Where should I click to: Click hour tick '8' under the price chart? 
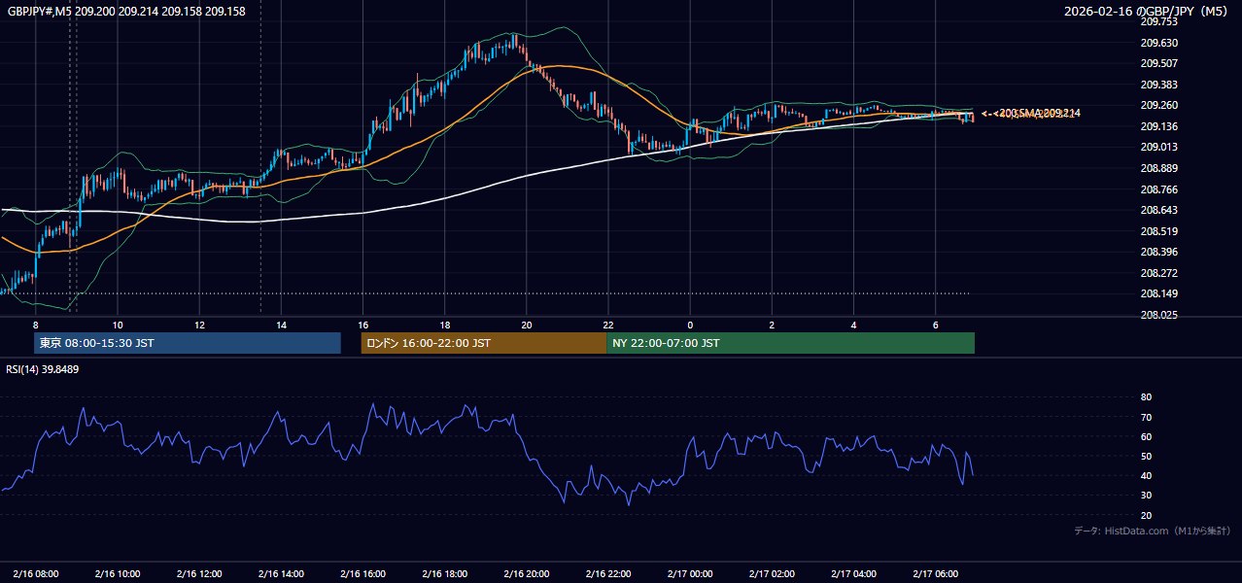(x=35, y=325)
